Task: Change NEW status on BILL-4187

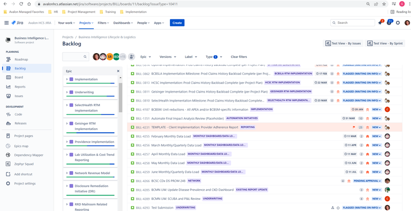Action: (377, 109)
